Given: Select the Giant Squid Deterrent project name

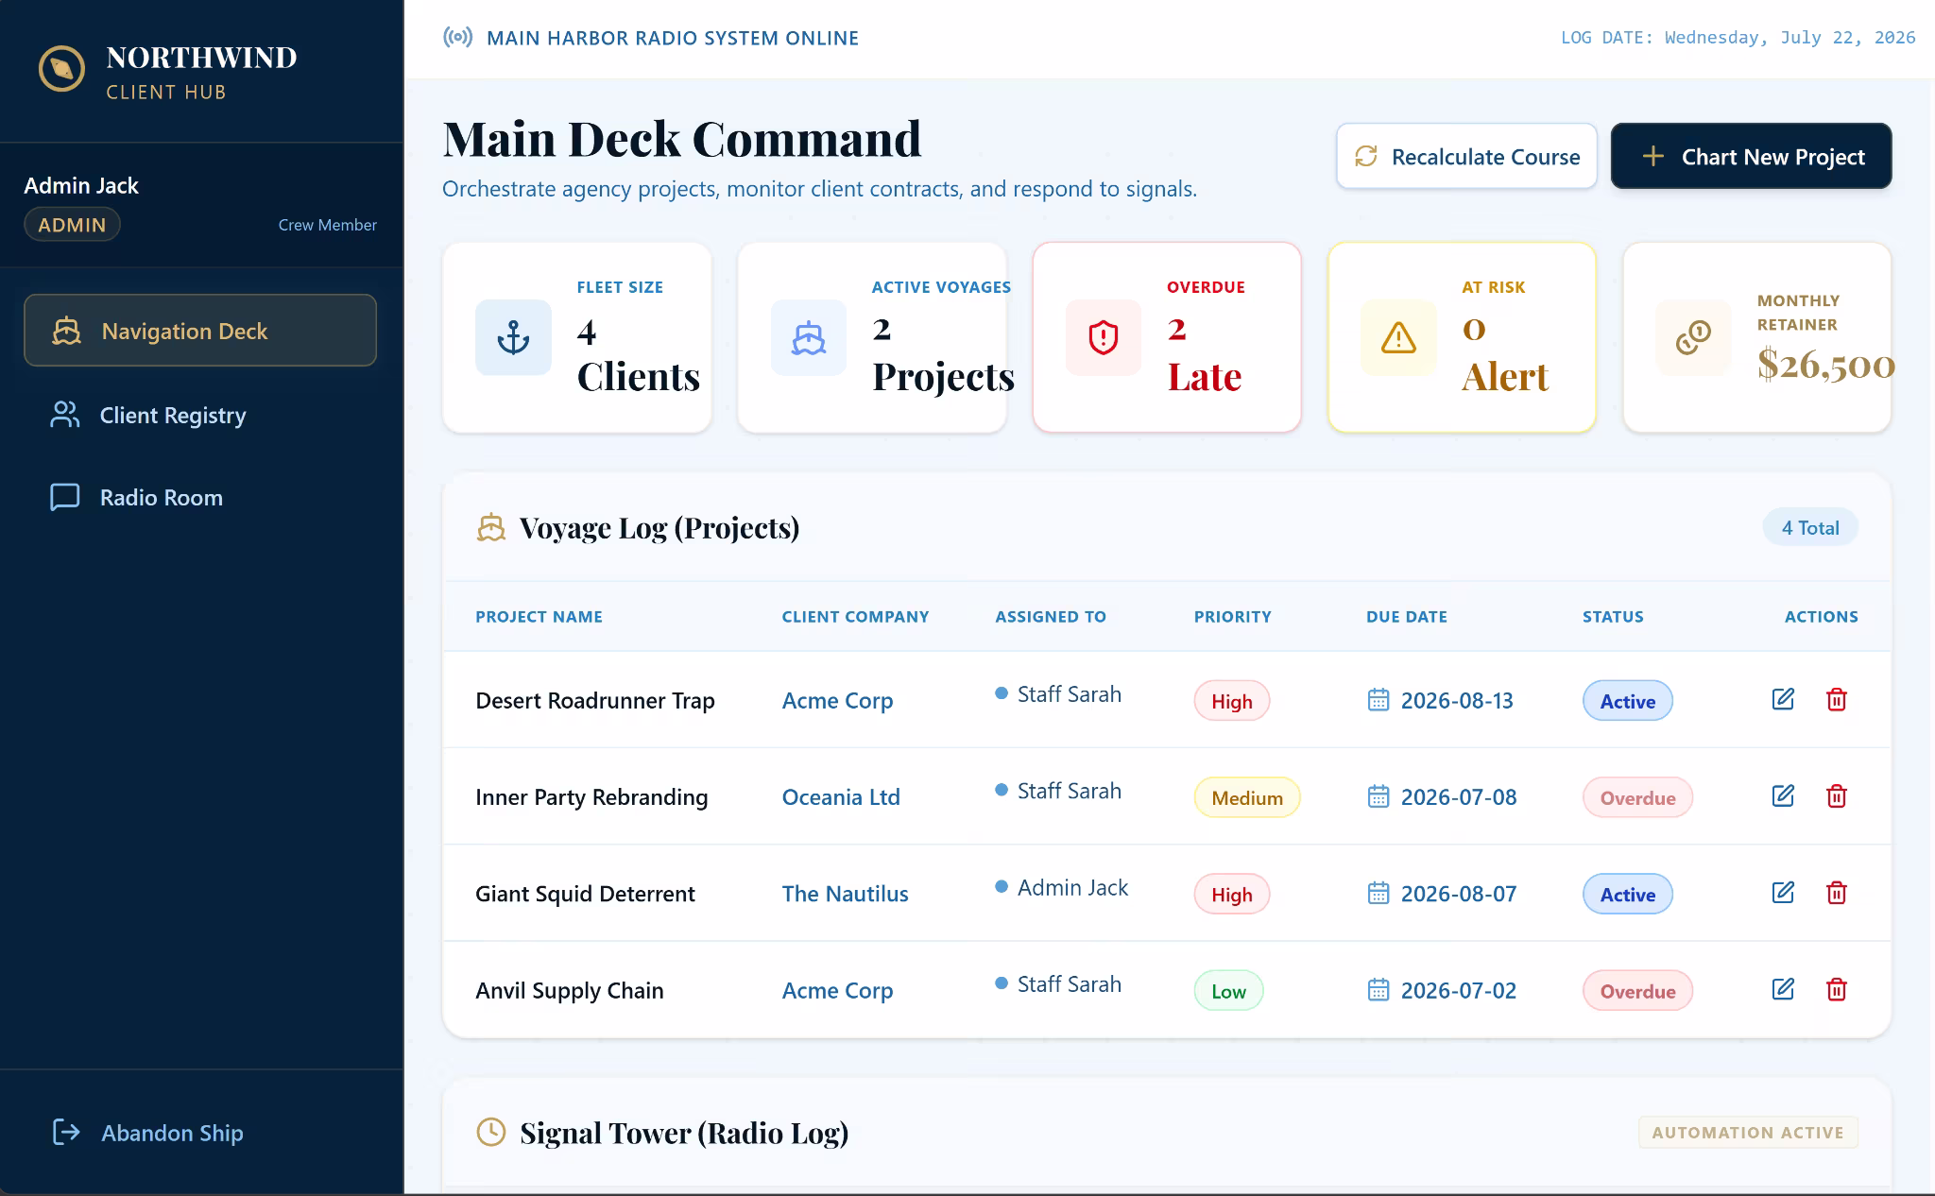Looking at the screenshot, I should tap(585, 893).
